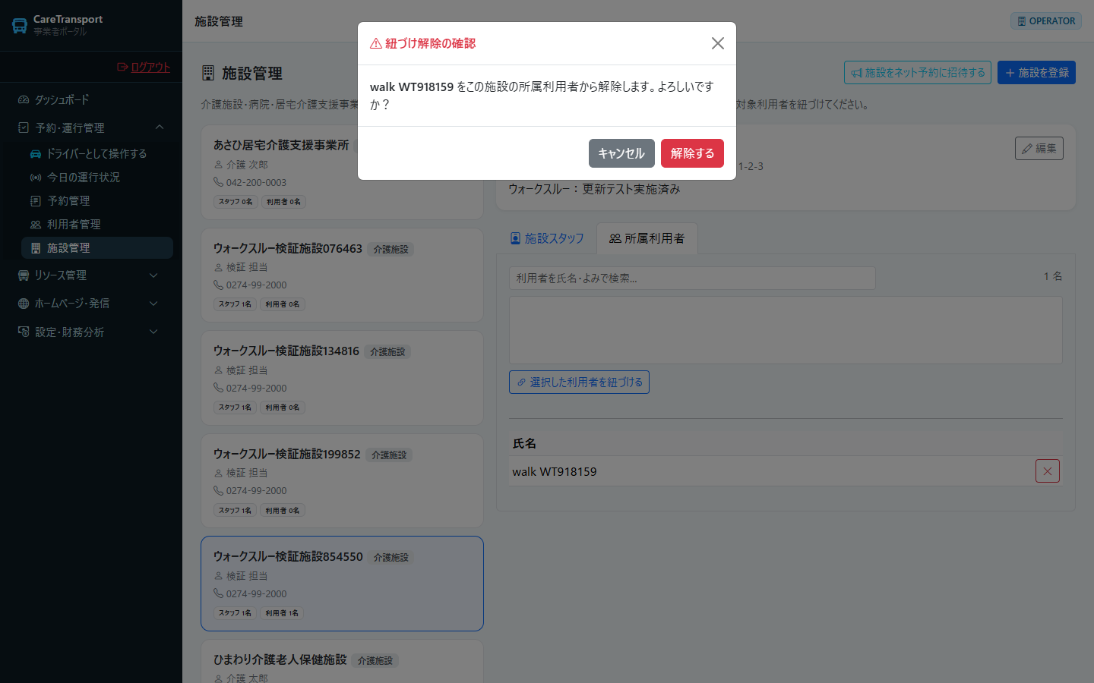Expand the 設定・財務分析 section
Image resolution: width=1094 pixels, height=683 pixels.
point(91,332)
